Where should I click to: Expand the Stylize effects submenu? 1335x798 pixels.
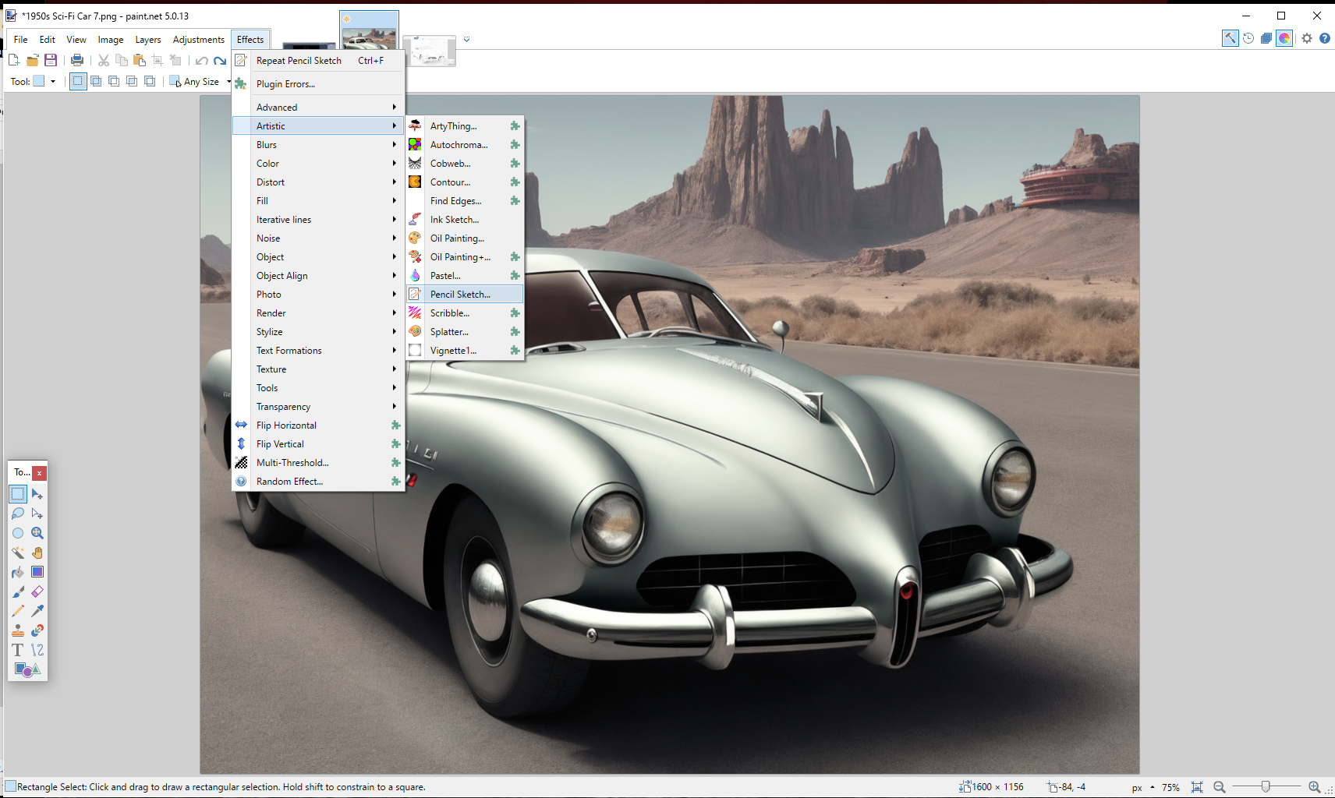coord(318,332)
